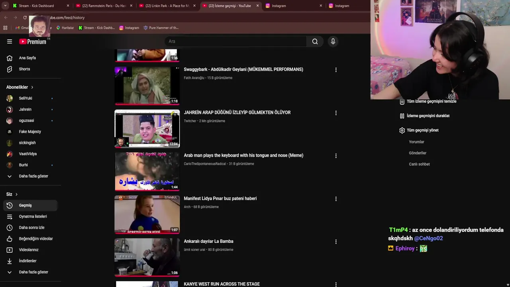
Task: Open JAHREİN ARAP DÜĞÜNÜ video thumbnail
Action: [x=147, y=129]
